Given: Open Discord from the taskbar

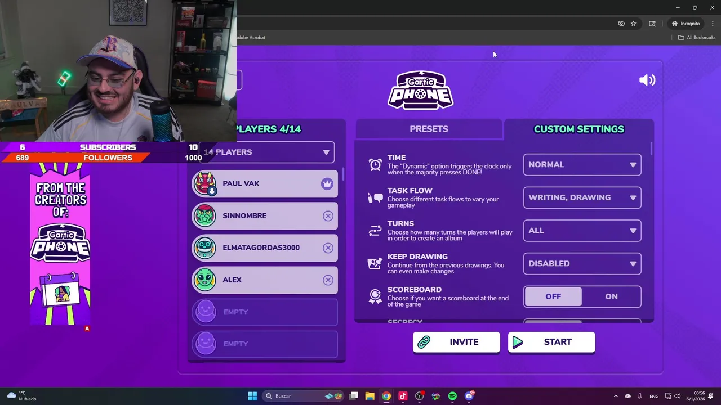Looking at the screenshot, I should (469, 396).
